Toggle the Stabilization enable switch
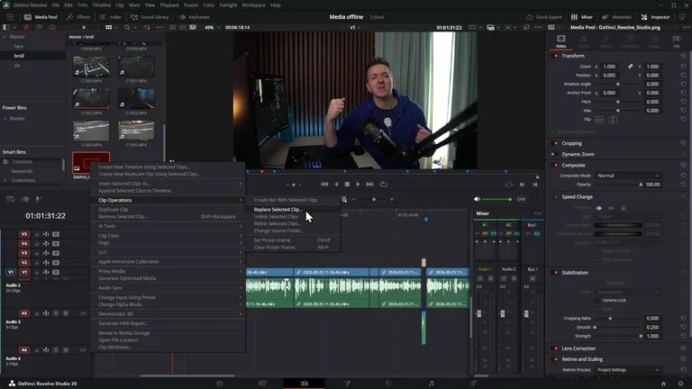This screenshot has height=389, width=692. click(556, 273)
